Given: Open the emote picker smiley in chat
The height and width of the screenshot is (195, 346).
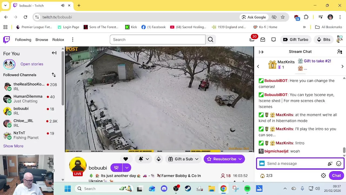Looking at the screenshot, I should [339, 164].
